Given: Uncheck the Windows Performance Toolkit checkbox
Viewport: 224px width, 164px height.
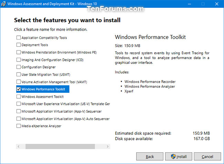Looking at the screenshot, I should tap(19, 89).
